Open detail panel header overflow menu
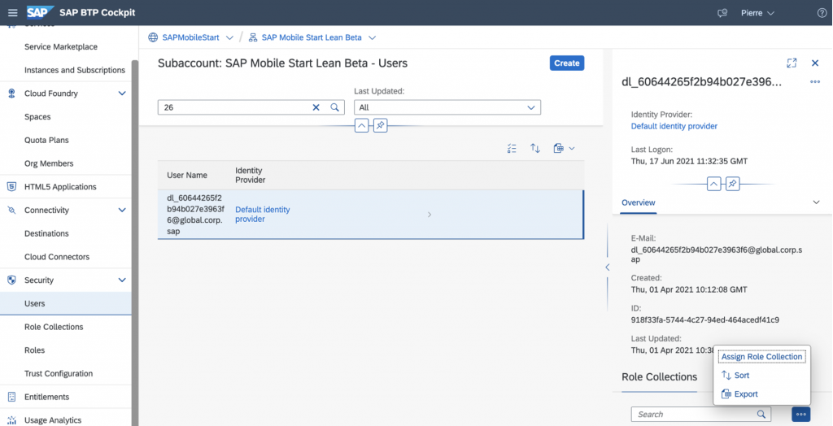 pos(815,82)
